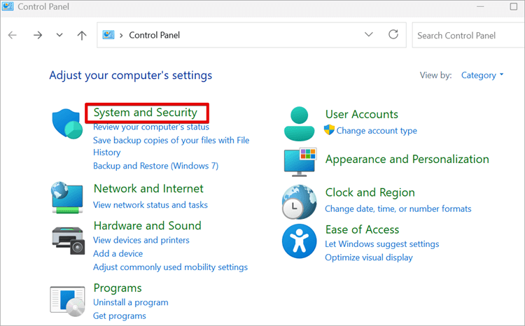Viewport: 525px width, 326px height.
Task: Open recent locations dropdown arrow
Action: (59, 35)
